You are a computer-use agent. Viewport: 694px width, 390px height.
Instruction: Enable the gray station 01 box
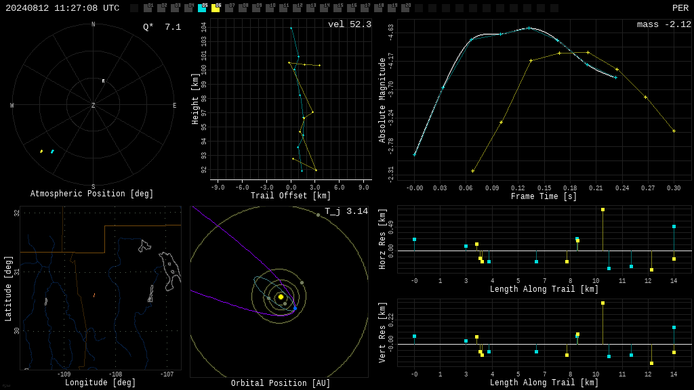point(148,8)
